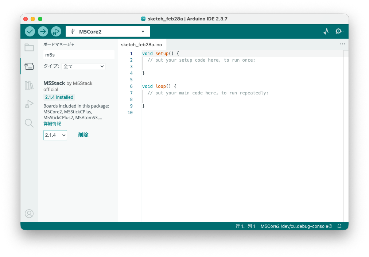
Task: Open the Debug sidebar panel
Action: (29, 104)
